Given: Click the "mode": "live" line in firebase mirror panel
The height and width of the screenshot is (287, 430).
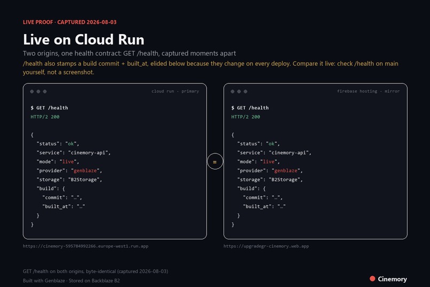Looking at the screenshot, I should (259, 161).
